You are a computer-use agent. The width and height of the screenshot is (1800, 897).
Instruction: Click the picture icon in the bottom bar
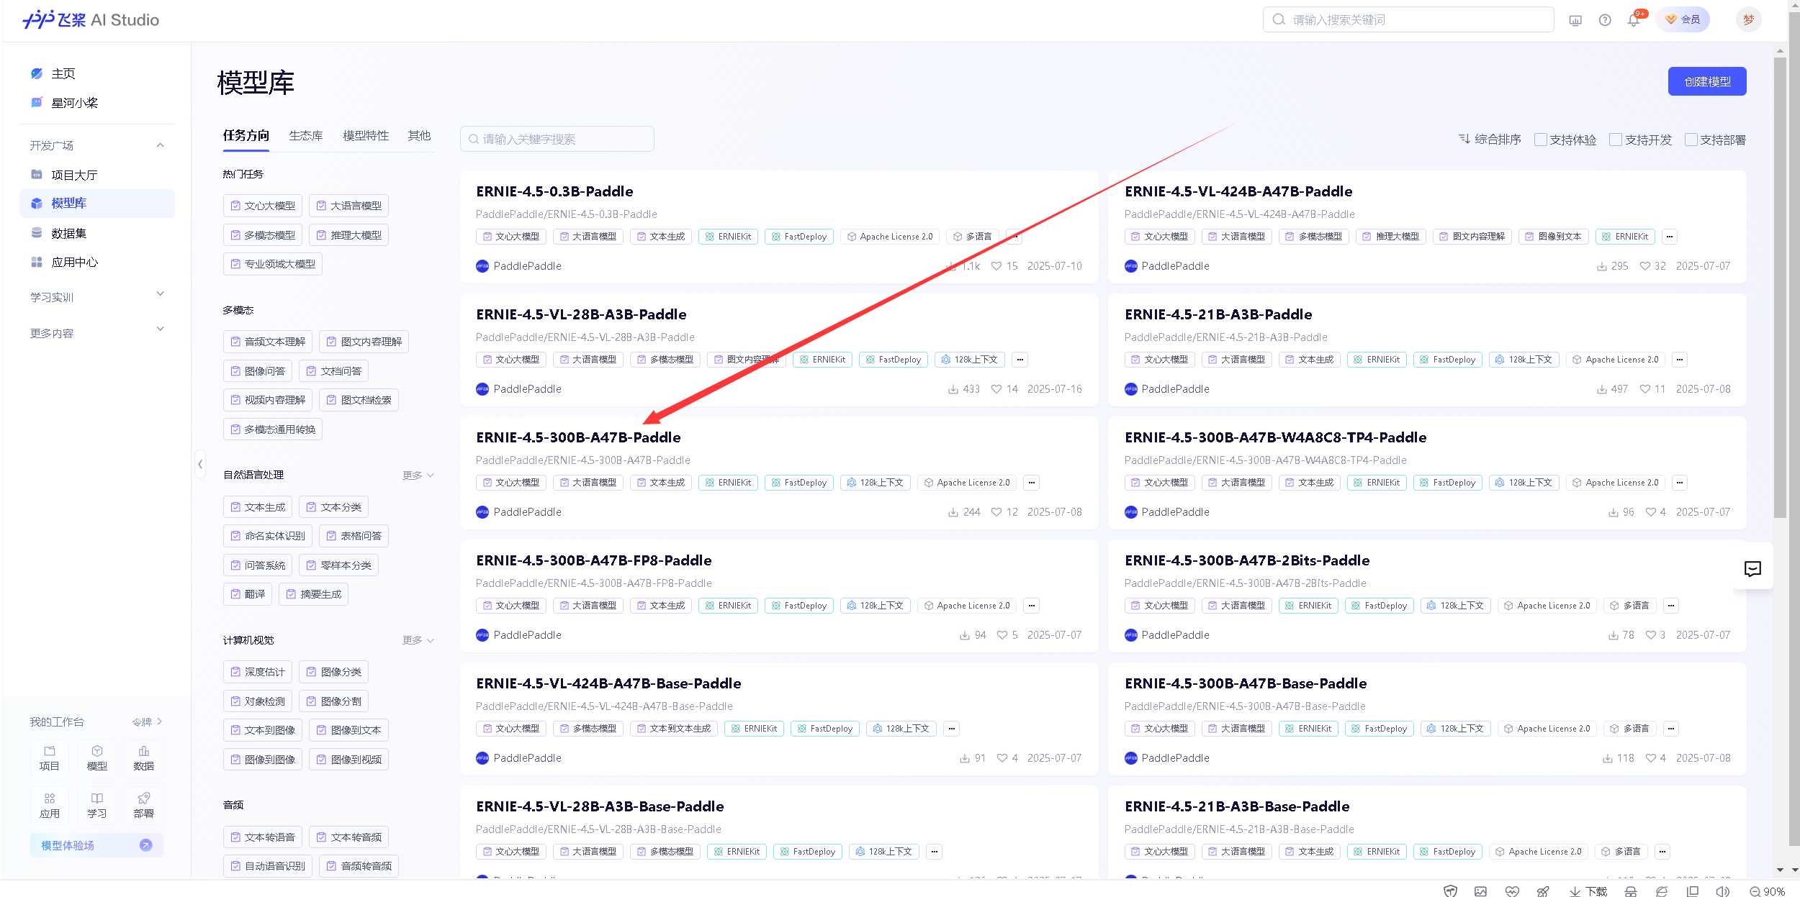[1480, 891]
